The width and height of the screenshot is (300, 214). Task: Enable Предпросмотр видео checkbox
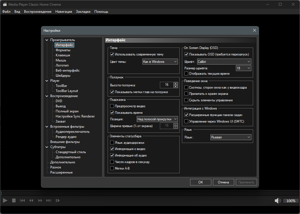[112, 106]
